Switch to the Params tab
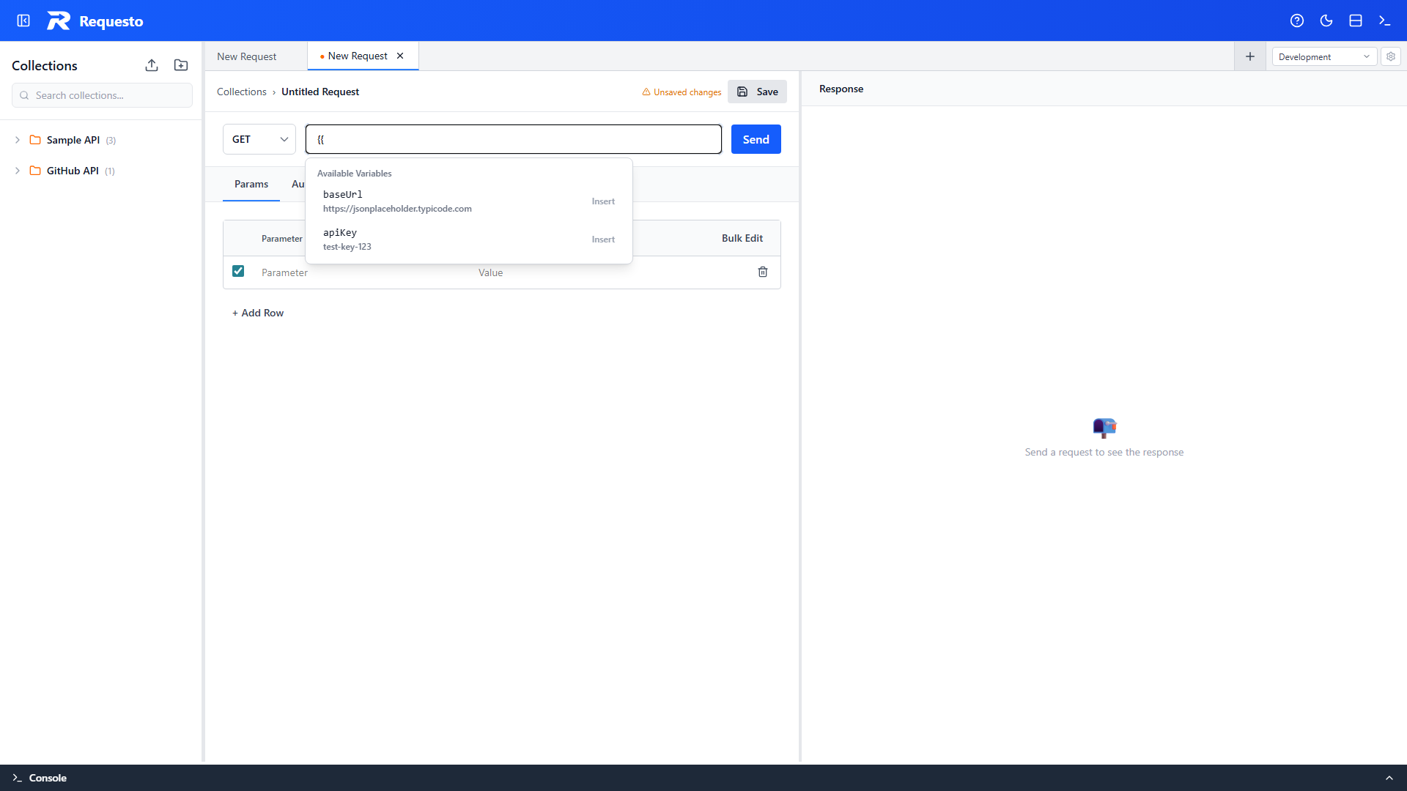 point(251,184)
